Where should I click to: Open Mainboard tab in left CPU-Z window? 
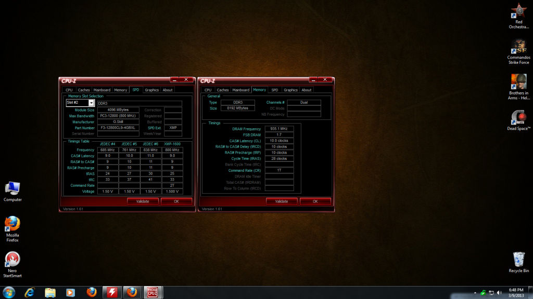tap(102, 90)
